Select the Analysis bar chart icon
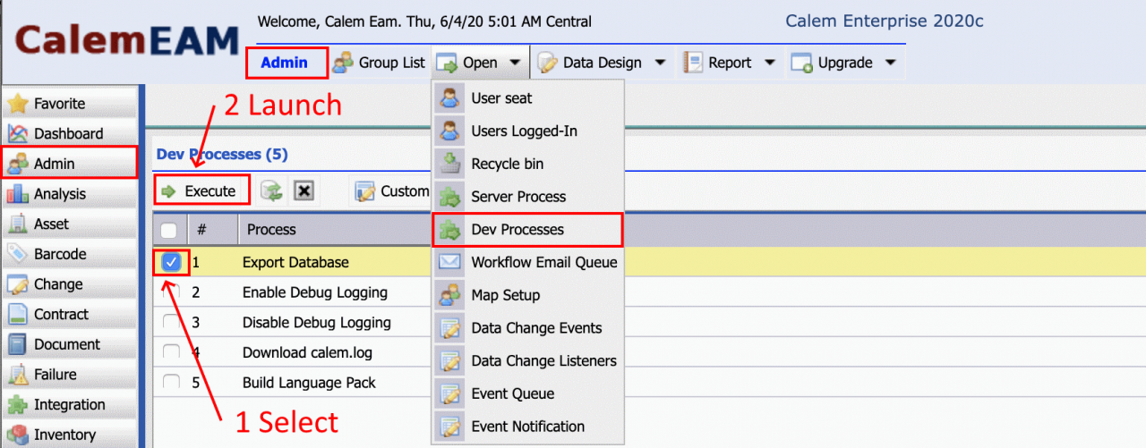The width and height of the screenshot is (1146, 448). click(18, 194)
